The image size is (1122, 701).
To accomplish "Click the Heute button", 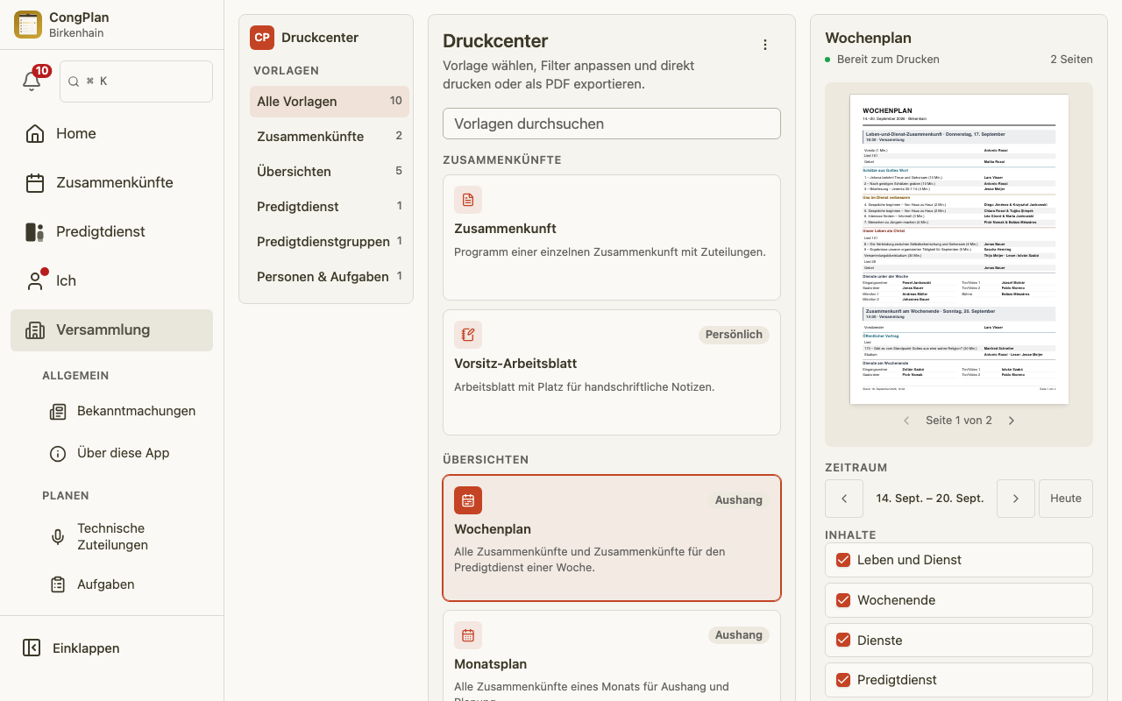I will pos(1066,499).
